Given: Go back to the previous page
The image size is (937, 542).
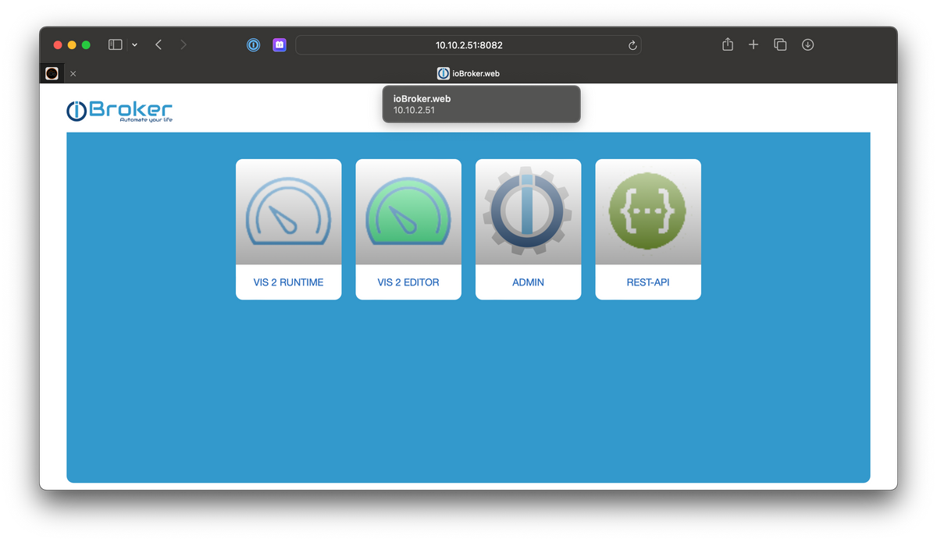Looking at the screenshot, I should [x=159, y=45].
